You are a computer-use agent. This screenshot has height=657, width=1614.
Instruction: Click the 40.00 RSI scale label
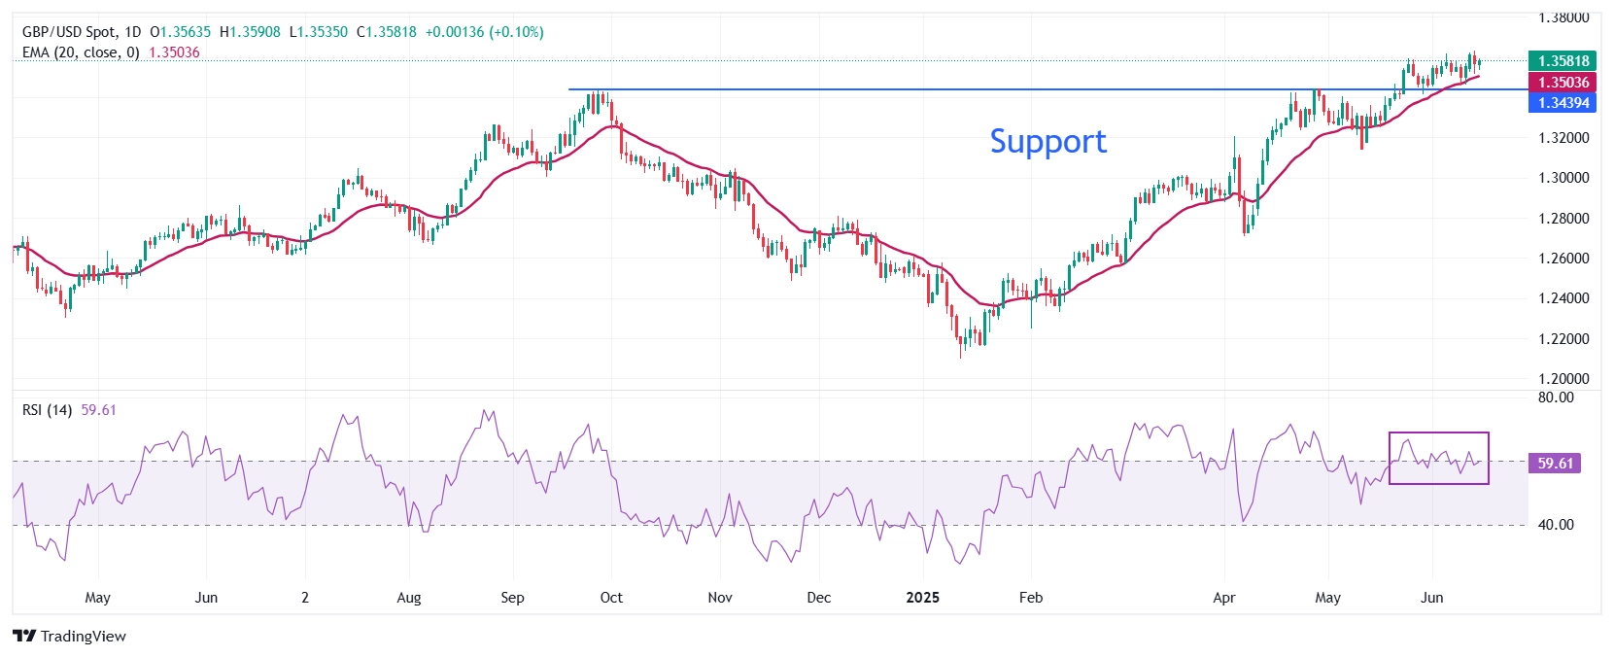pyautogui.click(x=1556, y=525)
